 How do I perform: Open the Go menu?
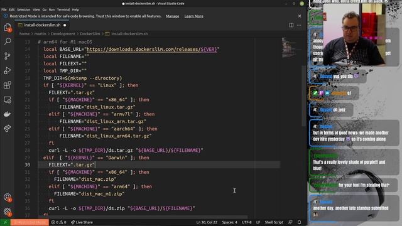[45, 9]
